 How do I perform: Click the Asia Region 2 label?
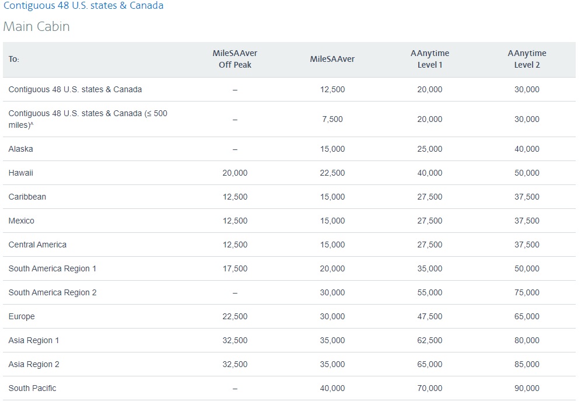click(x=34, y=364)
